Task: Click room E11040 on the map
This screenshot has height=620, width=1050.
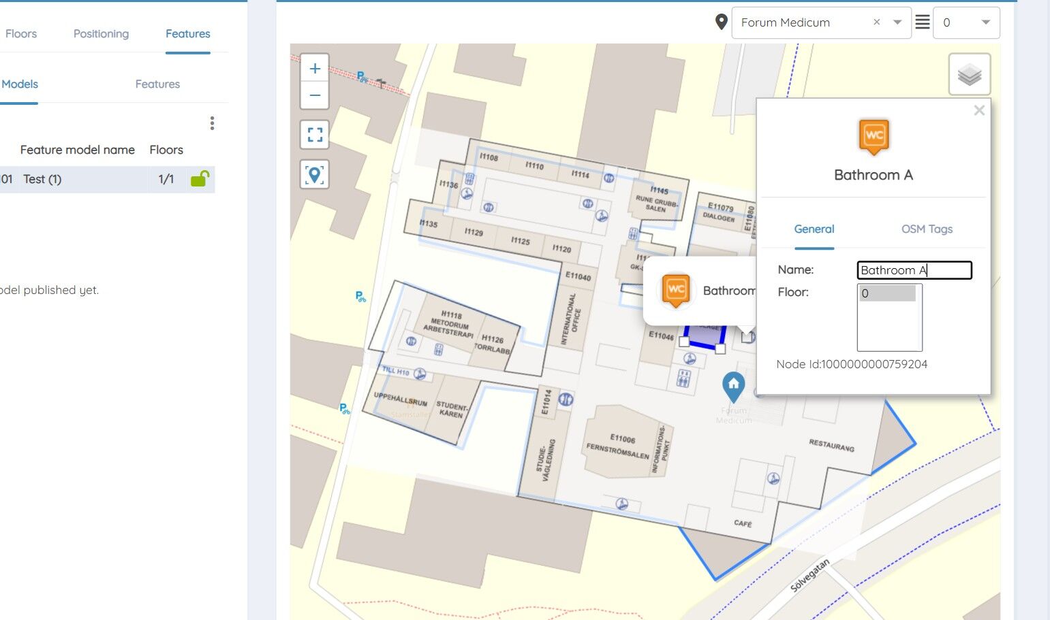Action: point(578,276)
